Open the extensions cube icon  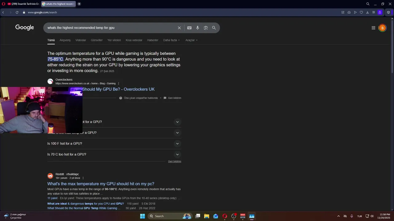point(388,12)
